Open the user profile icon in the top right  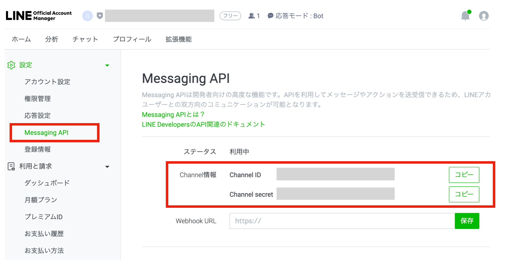click(x=484, y=16)
